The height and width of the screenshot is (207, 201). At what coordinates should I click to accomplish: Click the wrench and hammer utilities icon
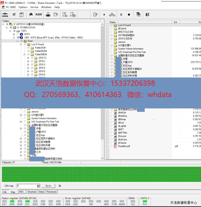click(14, 14)
